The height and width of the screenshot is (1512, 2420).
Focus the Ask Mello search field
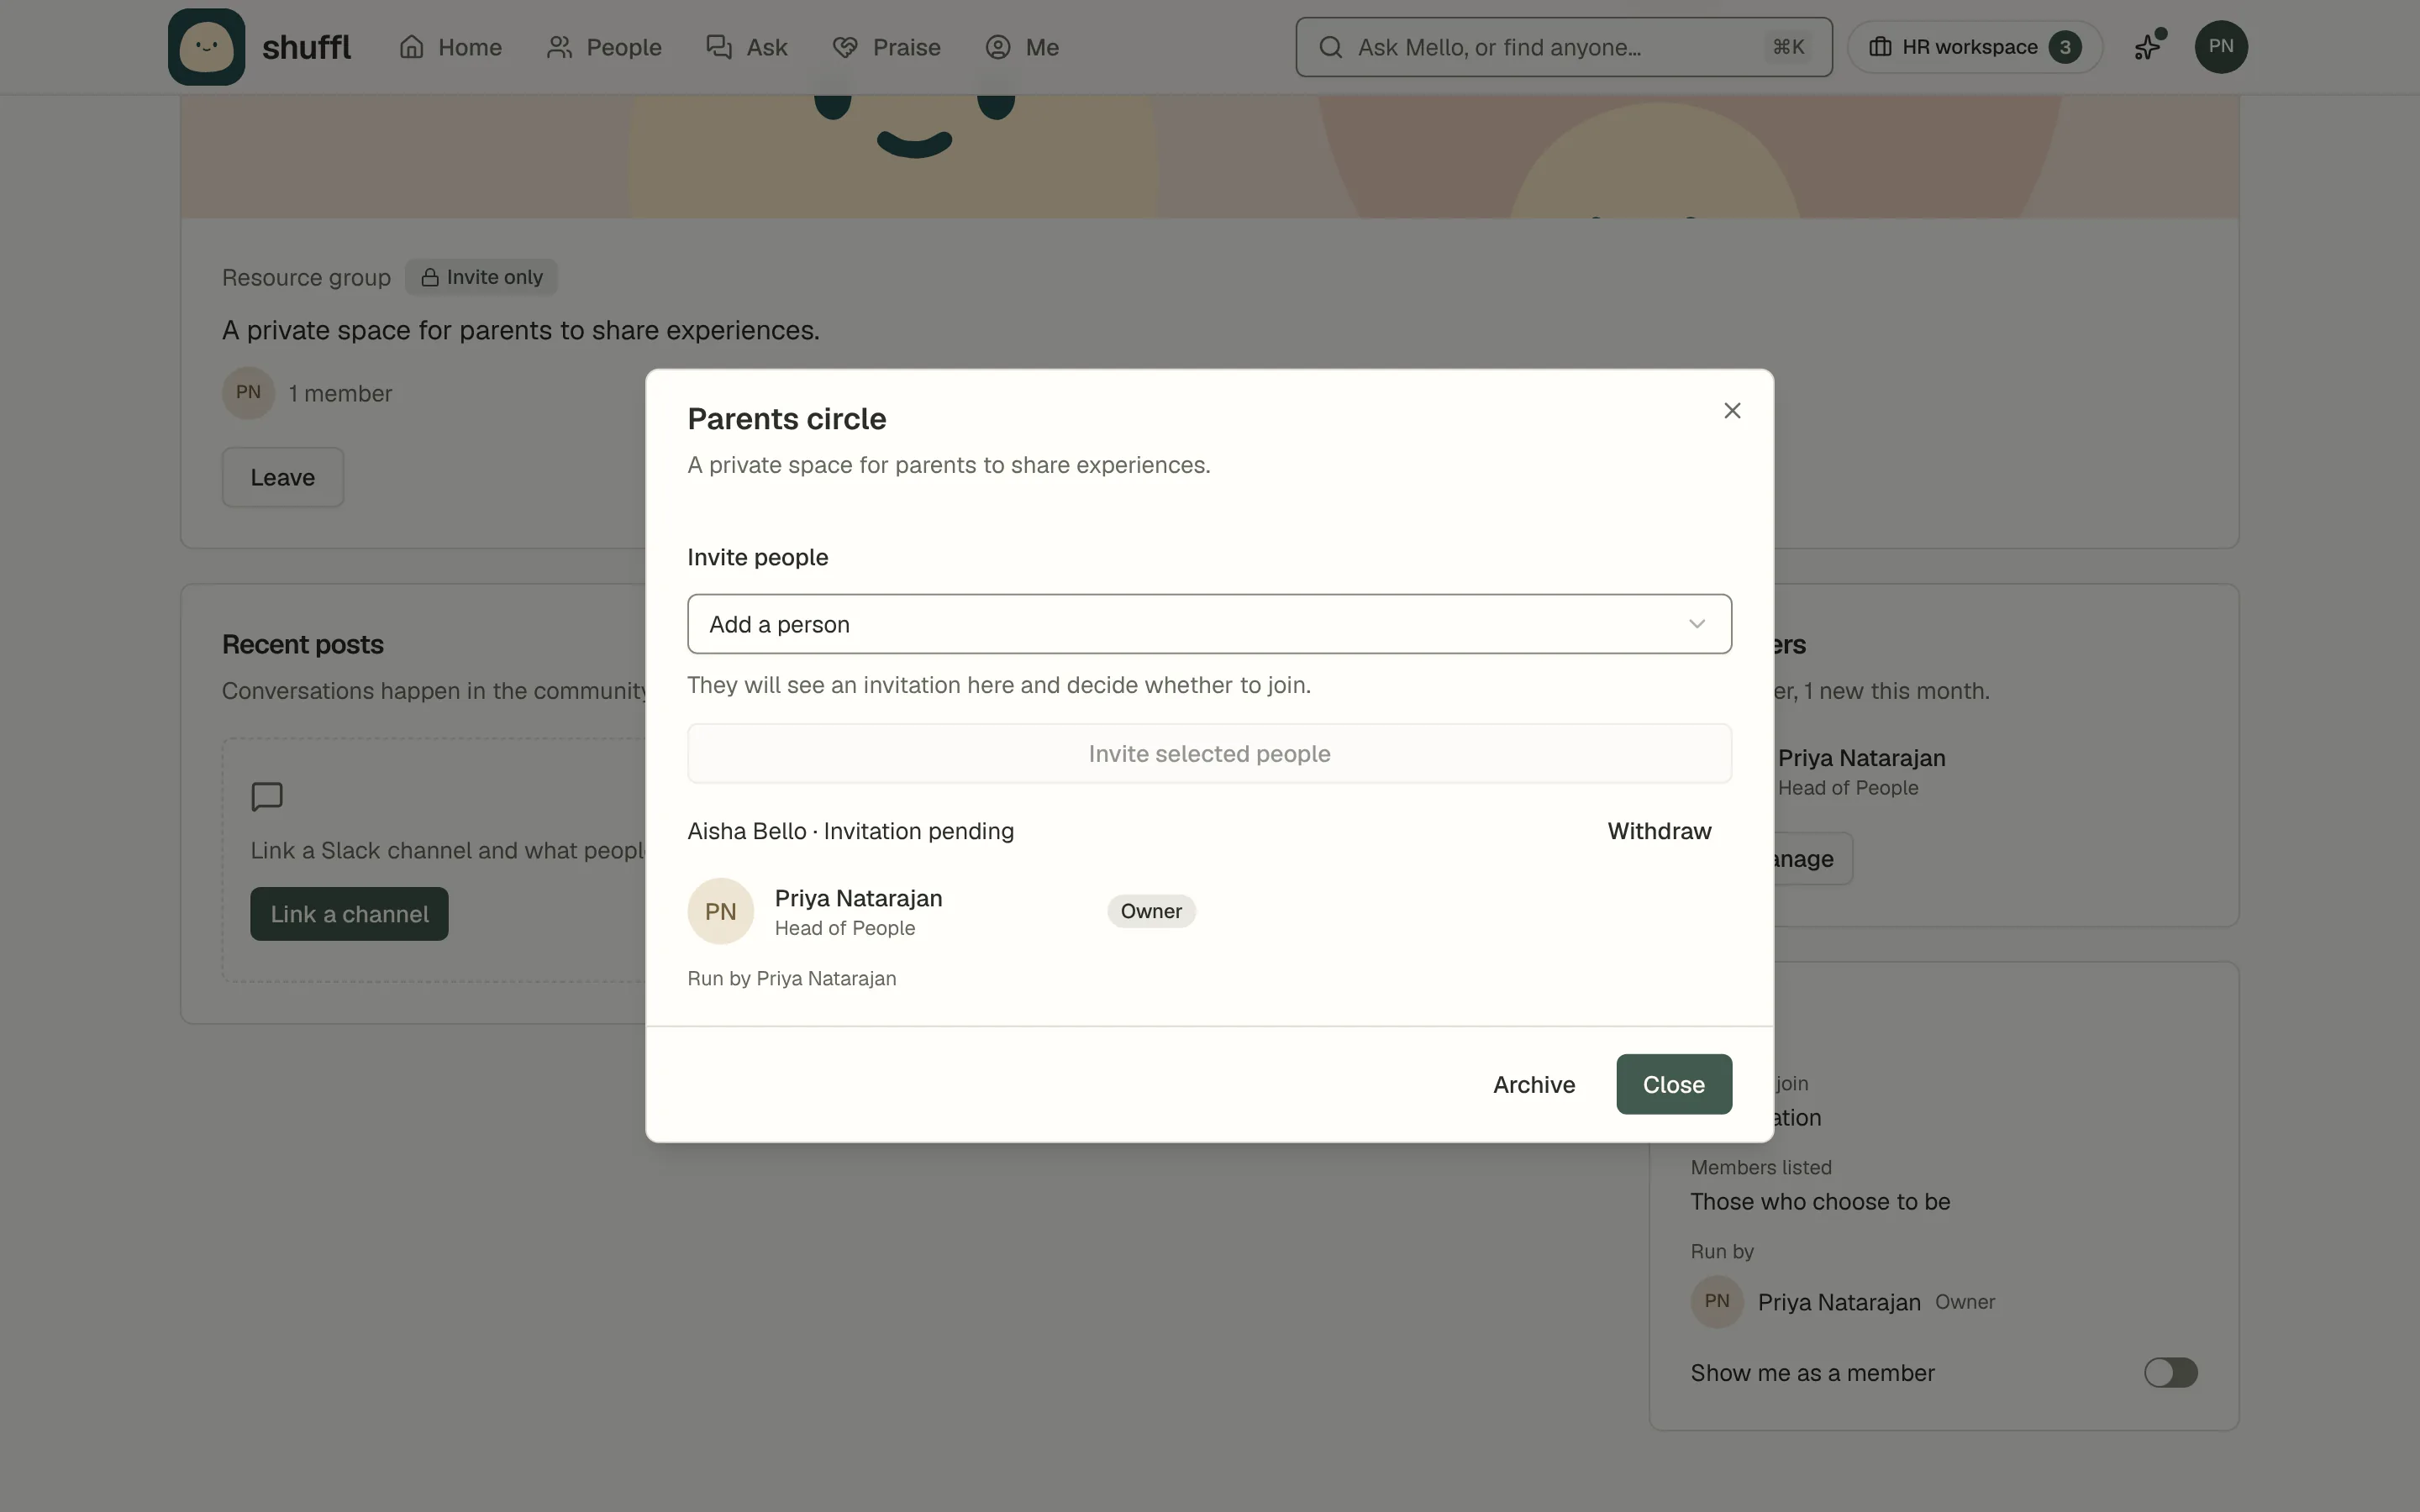point(1563,47)
